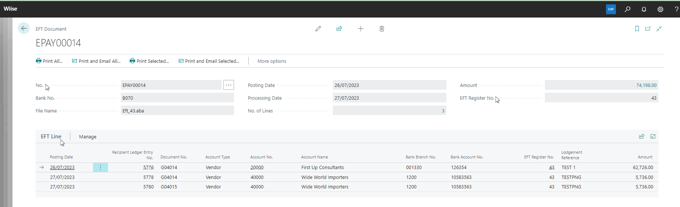The height and width of the screenshot is (207, 680).
Task: Click the plus icon to create new
Action: coord(361,29)
